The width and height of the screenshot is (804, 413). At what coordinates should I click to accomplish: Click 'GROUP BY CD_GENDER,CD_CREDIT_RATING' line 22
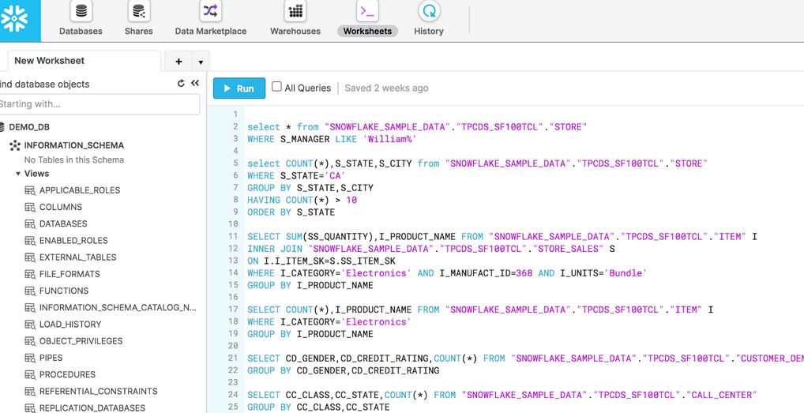tap(343, 370)
